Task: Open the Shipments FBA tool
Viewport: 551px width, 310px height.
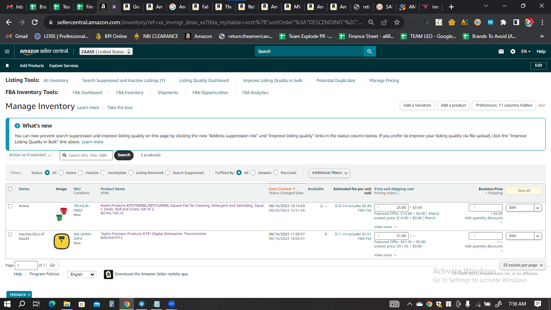Action: tap(168, 92)
